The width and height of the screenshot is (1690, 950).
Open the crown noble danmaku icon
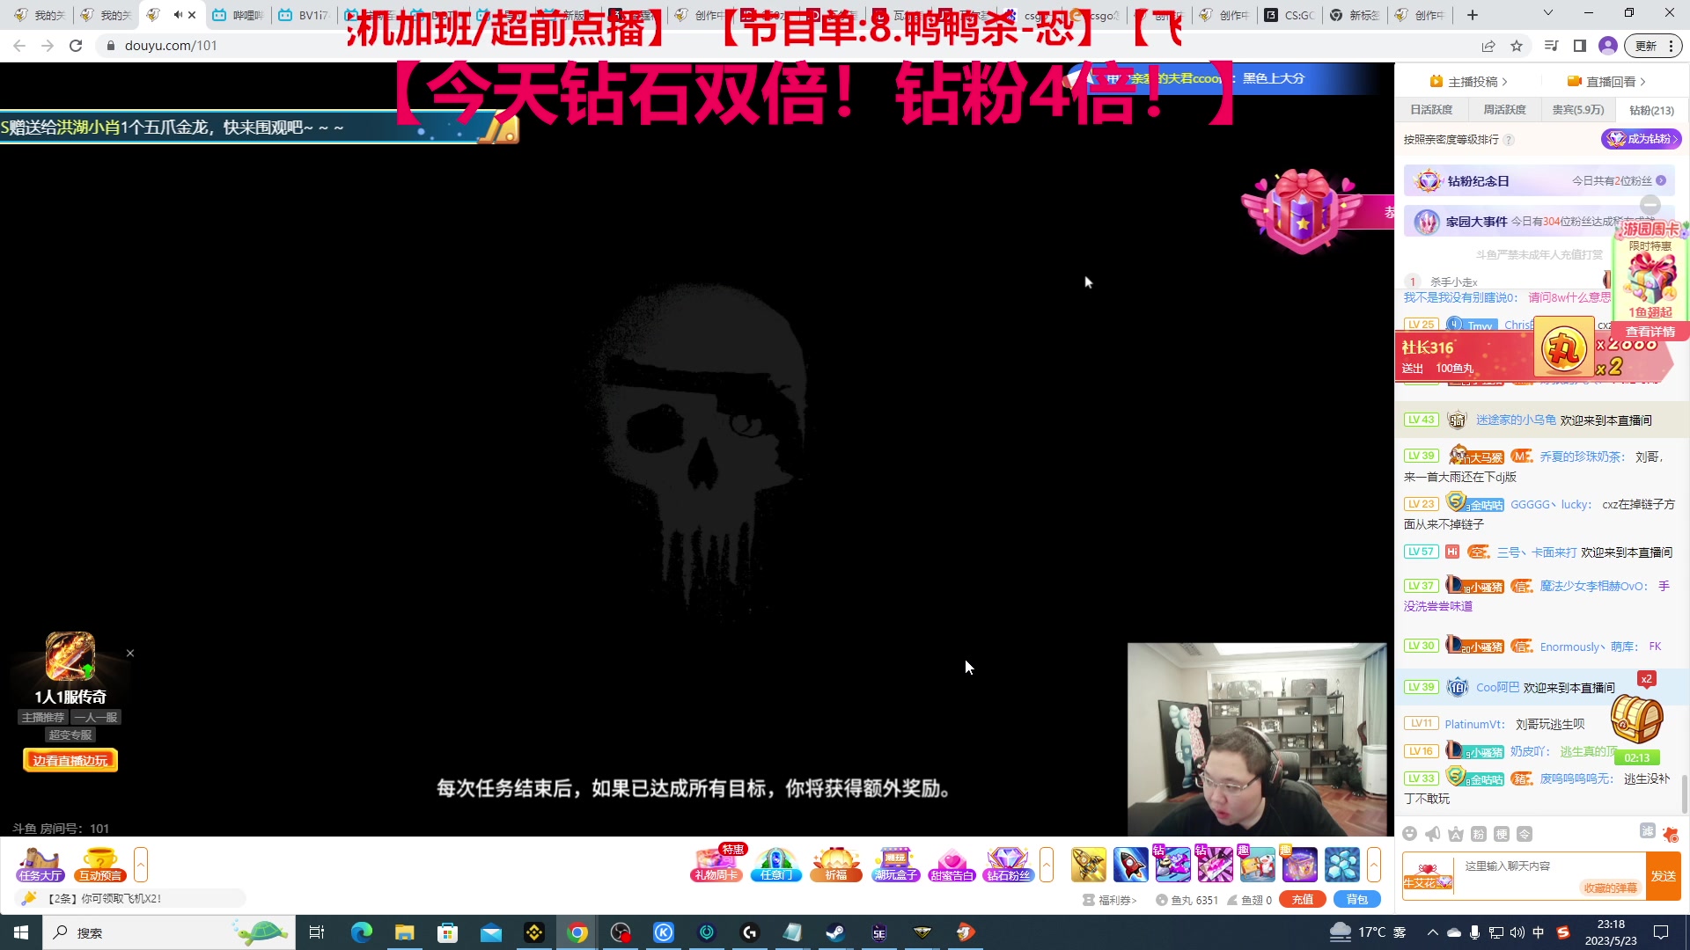[x=1456, y=834]
